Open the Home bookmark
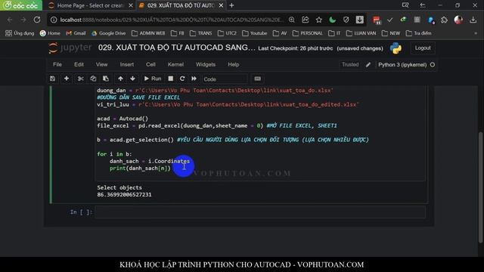 click(x=50, y=33)
